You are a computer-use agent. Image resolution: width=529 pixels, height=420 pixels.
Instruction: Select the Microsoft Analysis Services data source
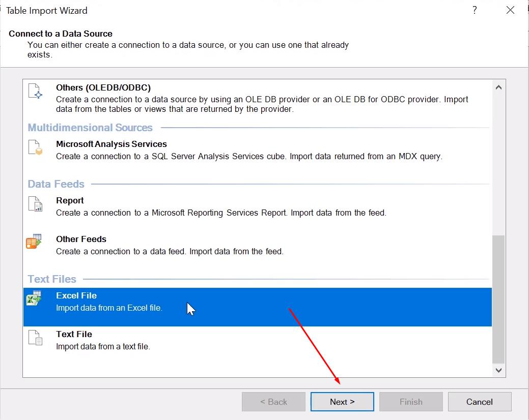pos(204,150)
